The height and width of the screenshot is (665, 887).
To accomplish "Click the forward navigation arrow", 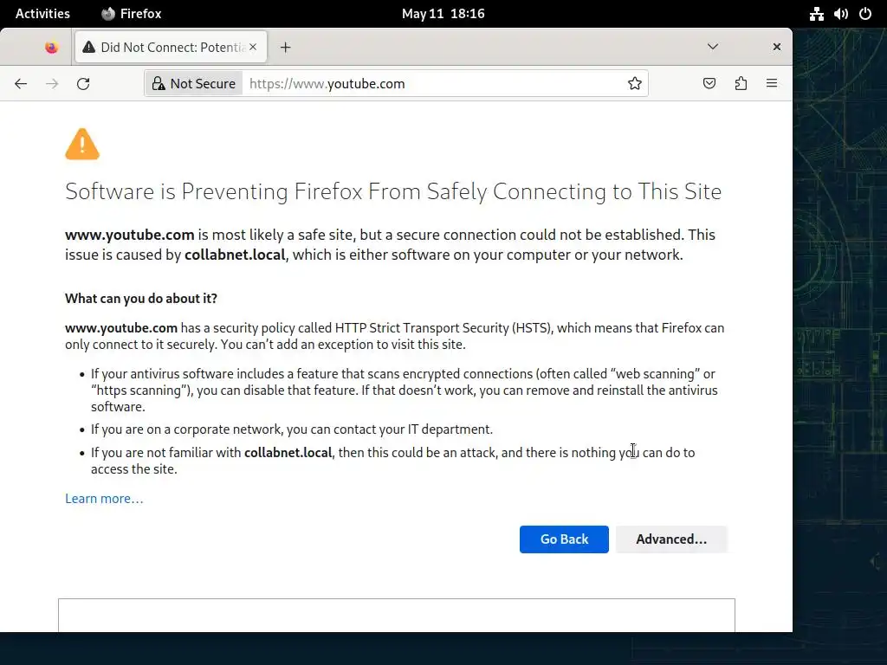I will tap(52, 84).
